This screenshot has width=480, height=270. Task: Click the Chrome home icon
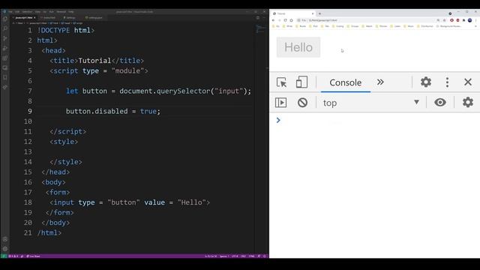pyautogui.click(x=291, y=20)
